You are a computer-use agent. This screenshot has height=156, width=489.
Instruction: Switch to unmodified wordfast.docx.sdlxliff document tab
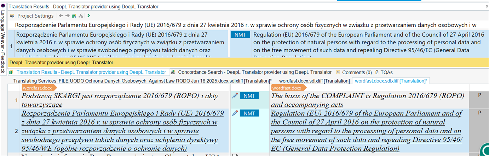(314, 81)
